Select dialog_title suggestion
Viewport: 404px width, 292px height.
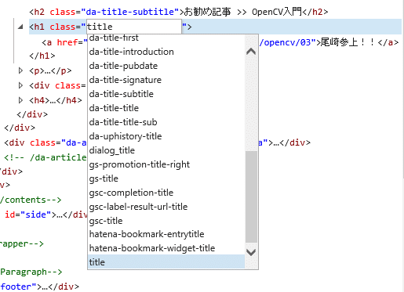click(166, 150)
